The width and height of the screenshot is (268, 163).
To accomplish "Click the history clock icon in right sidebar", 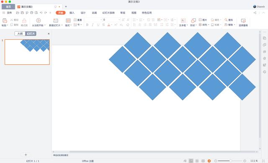I will click(265, 72).
